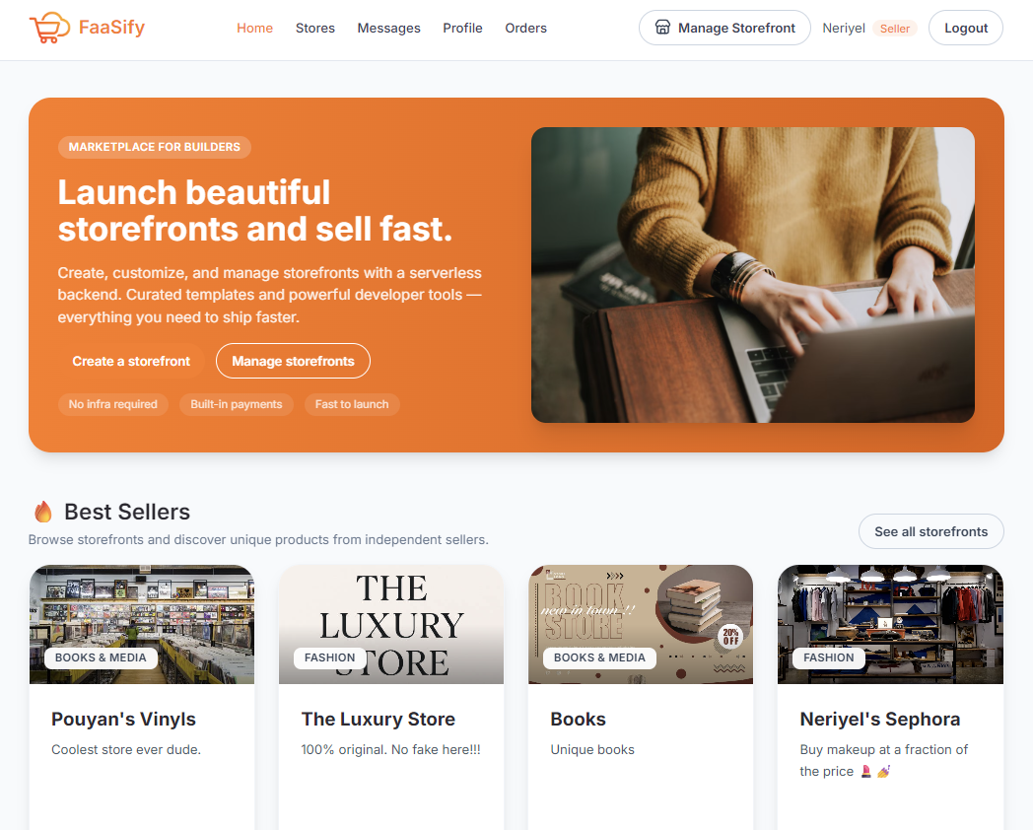Open the Stores menu item
The width and height of the screenshot is (1033, 830).
click(x=314, y=28)
